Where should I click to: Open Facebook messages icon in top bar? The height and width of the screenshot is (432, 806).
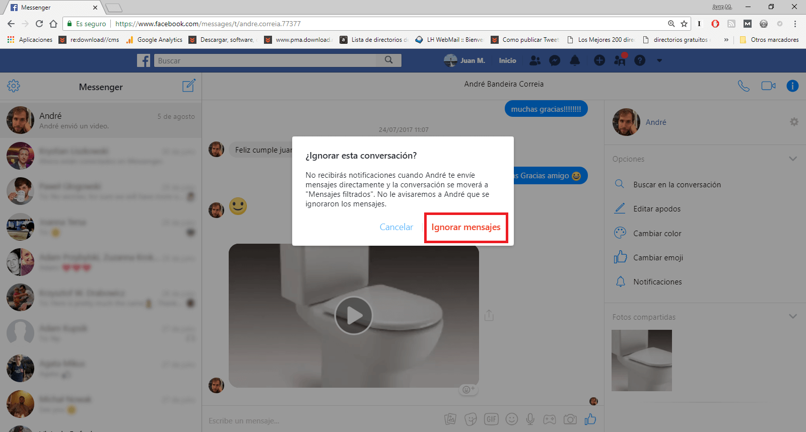[x=555, y=60]
